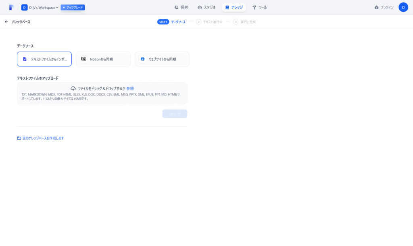Click the back arrow beside ナレッジベース
The width and height of the screenshot is (413, 246).
[6, 22]
